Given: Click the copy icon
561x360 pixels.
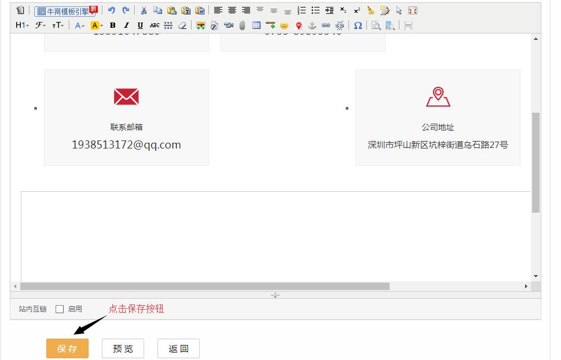Looking at the screenshot, I should click(158, 10).
